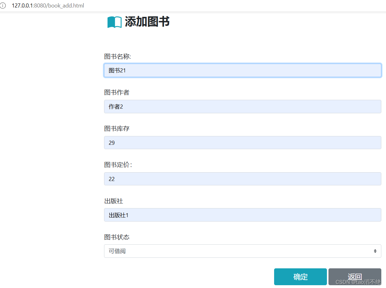The image size is (386, 288).
Task: Click the 返回 back button
Action: (x=355, y=277)
